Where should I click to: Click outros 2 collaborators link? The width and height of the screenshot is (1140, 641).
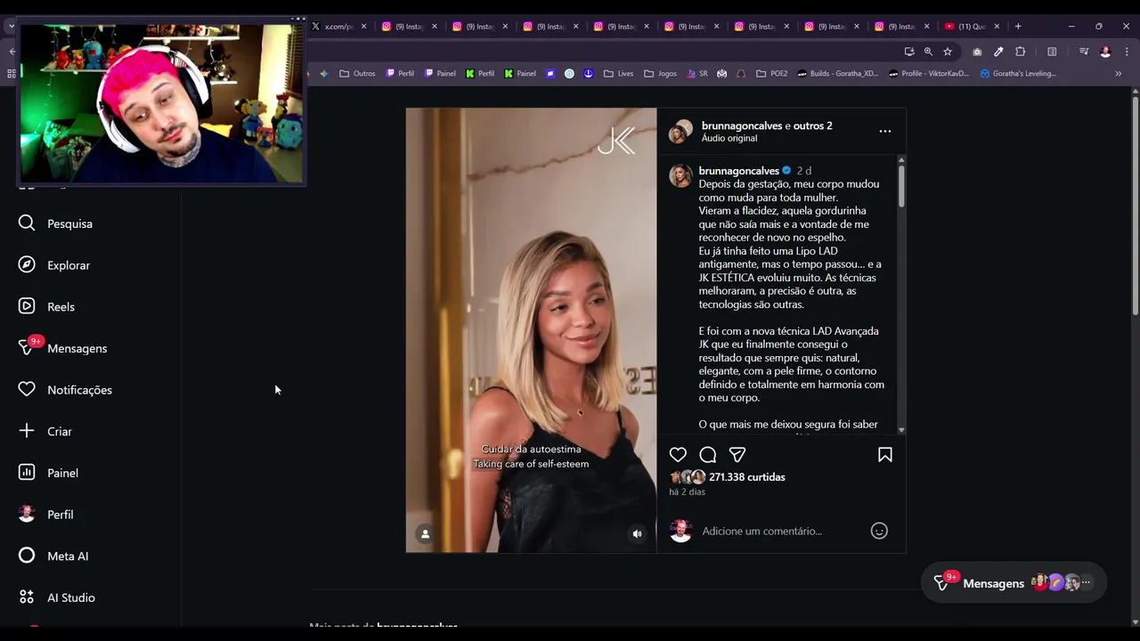(x=812, y=126)
